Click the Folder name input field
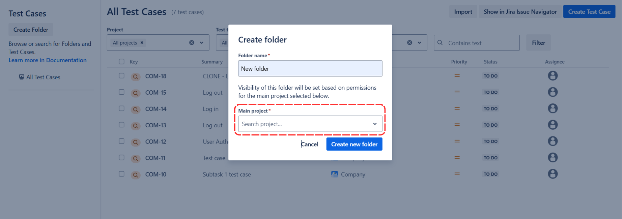The height and width of the screenshot is (219, 622). [310, 68]
